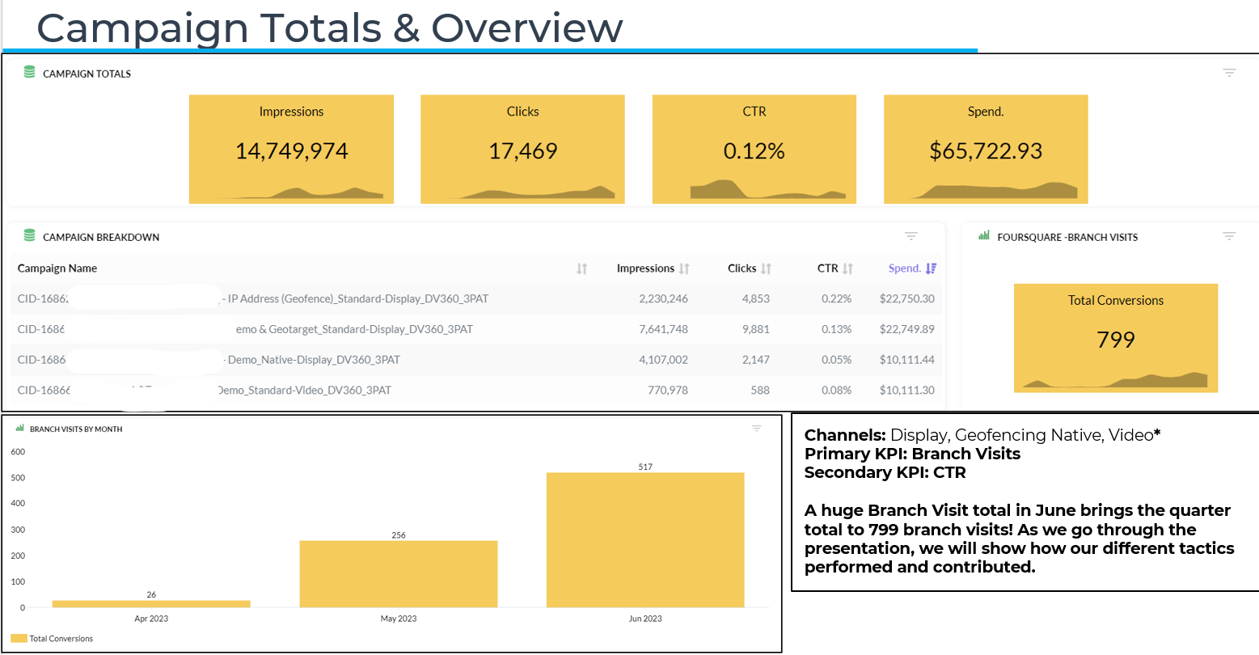Open the Campaign Totals panel filter icon
This screenshot has width=1259, height=655.
click(1229, 73)
